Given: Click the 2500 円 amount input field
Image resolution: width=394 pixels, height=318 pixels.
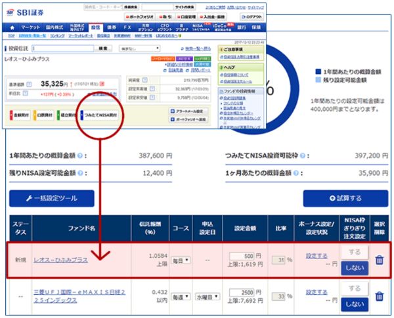Looking at the screenshot, I should click(242, 292).
